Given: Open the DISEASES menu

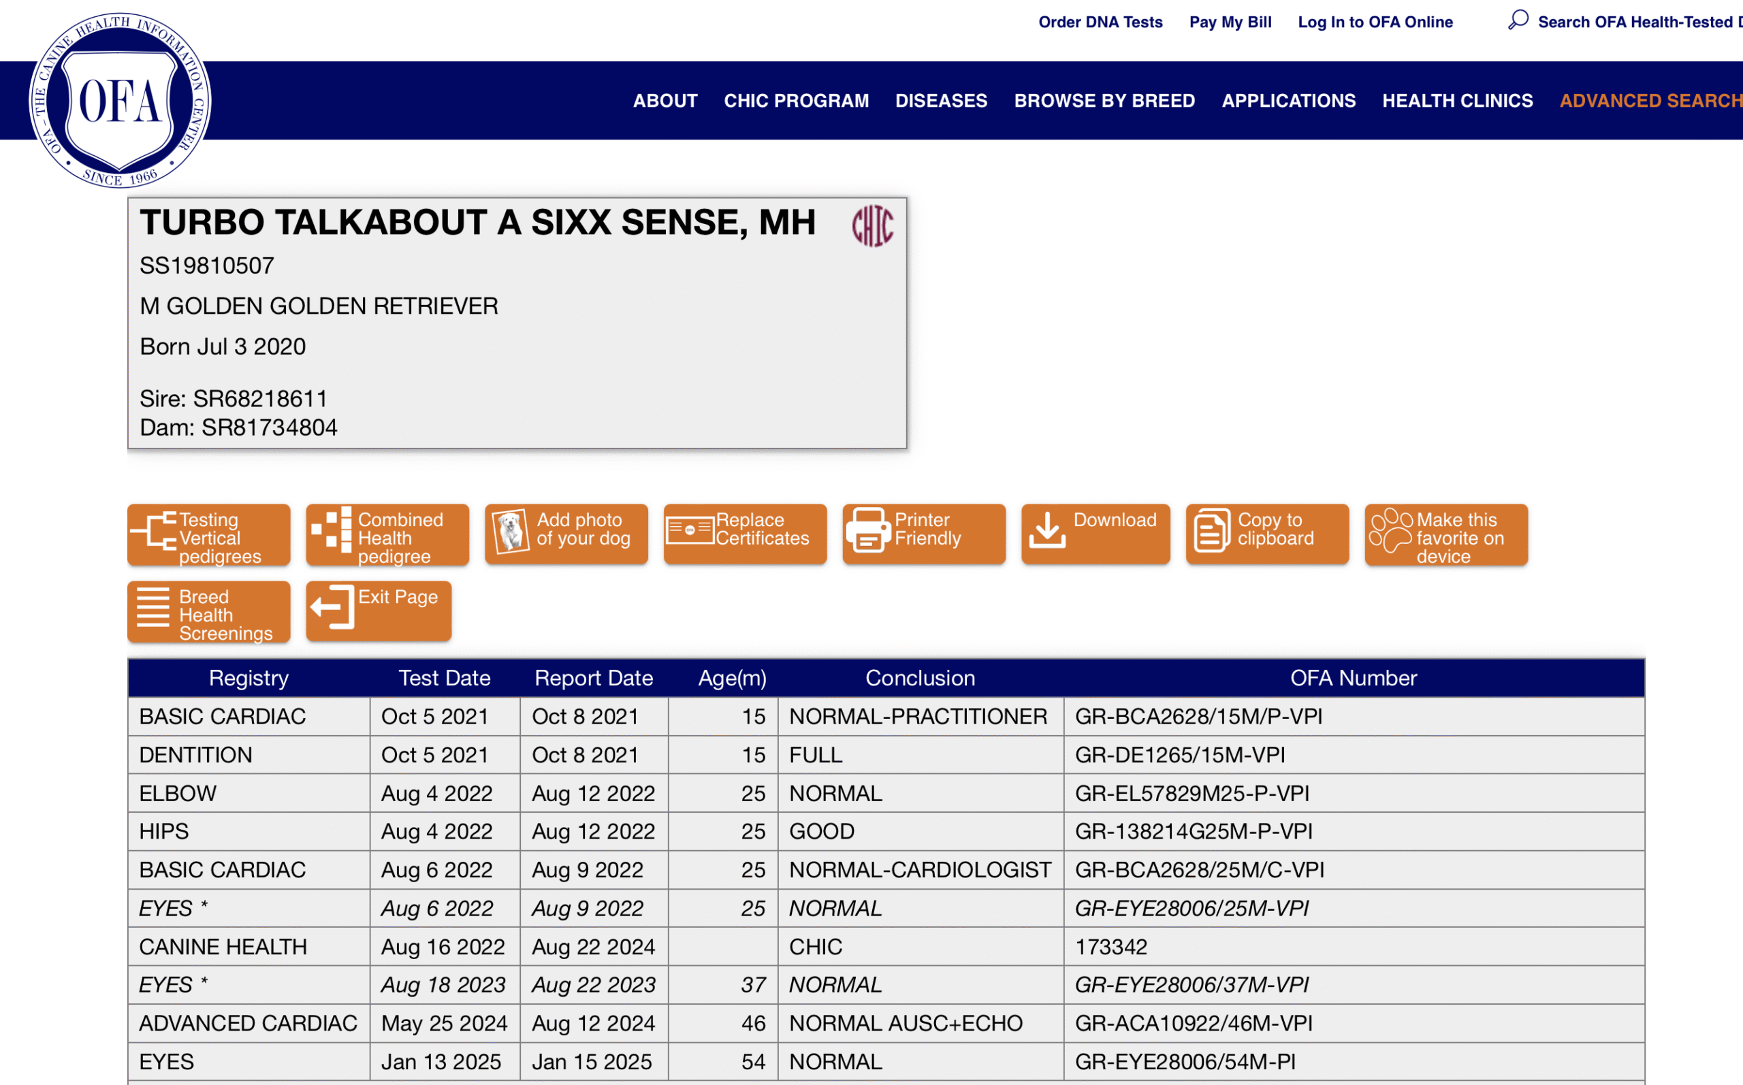Looking at the screenshot, I should click(x=941, y=101).
